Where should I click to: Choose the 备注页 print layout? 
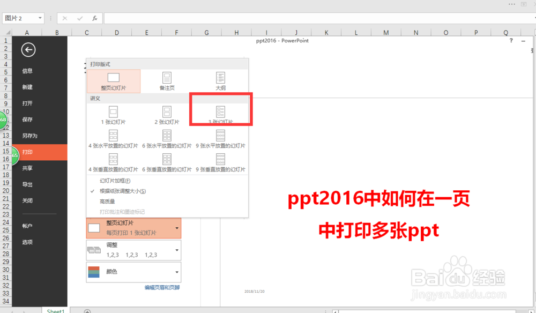(167, 81)
